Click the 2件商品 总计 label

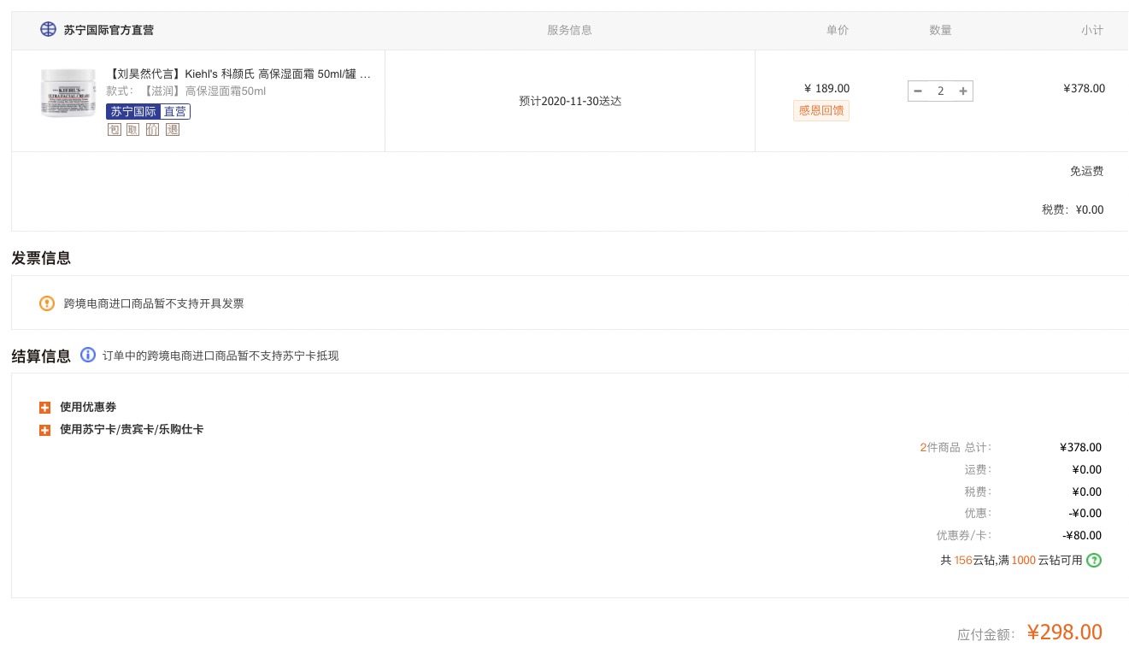(x=956, y=447)
